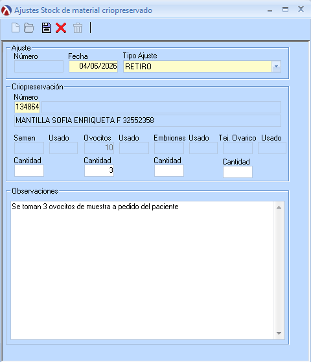Viewport: 311px width, 362px height.
Task: Click the new blank document icon
Action: pyautogui.click(x=16, y=28)
